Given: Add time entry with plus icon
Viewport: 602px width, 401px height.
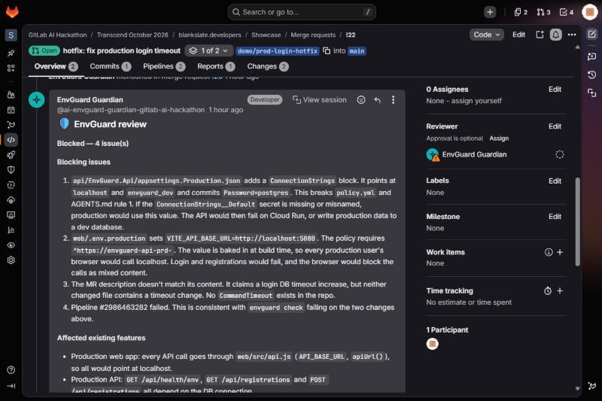Looking at the screenshot, I should coord(560,291).
